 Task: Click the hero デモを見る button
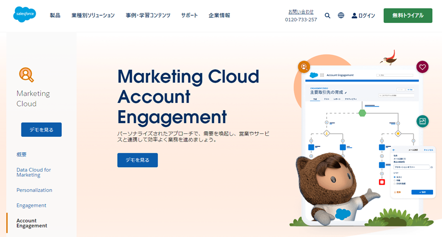click(x=138, y=160)
